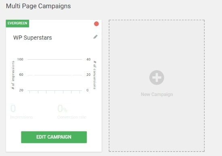Click the Edit Campaign button
This screenshot has width=222, height=156.
(54, 137)
